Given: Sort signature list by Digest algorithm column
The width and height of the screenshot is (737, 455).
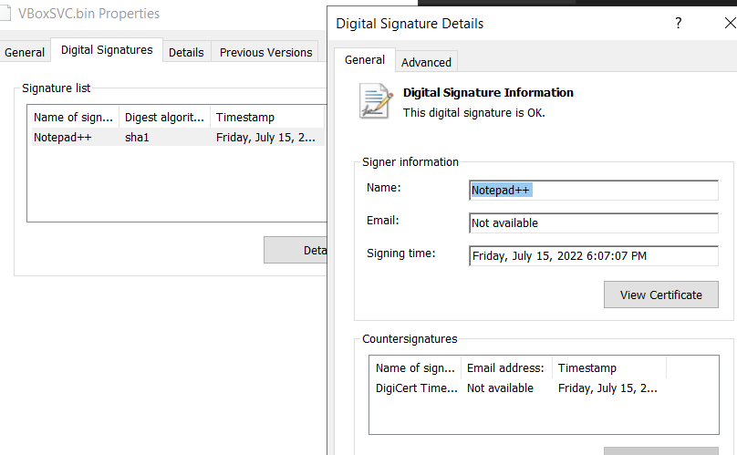Looking at the screenshot, I should [164, 117].
